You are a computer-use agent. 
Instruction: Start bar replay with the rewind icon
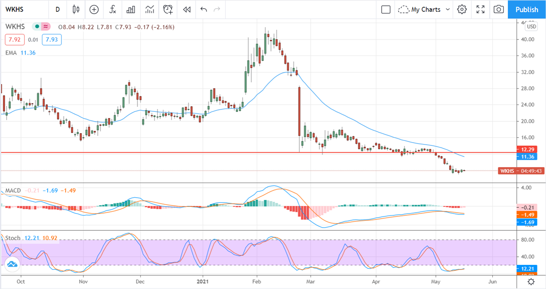coord(187,10)
